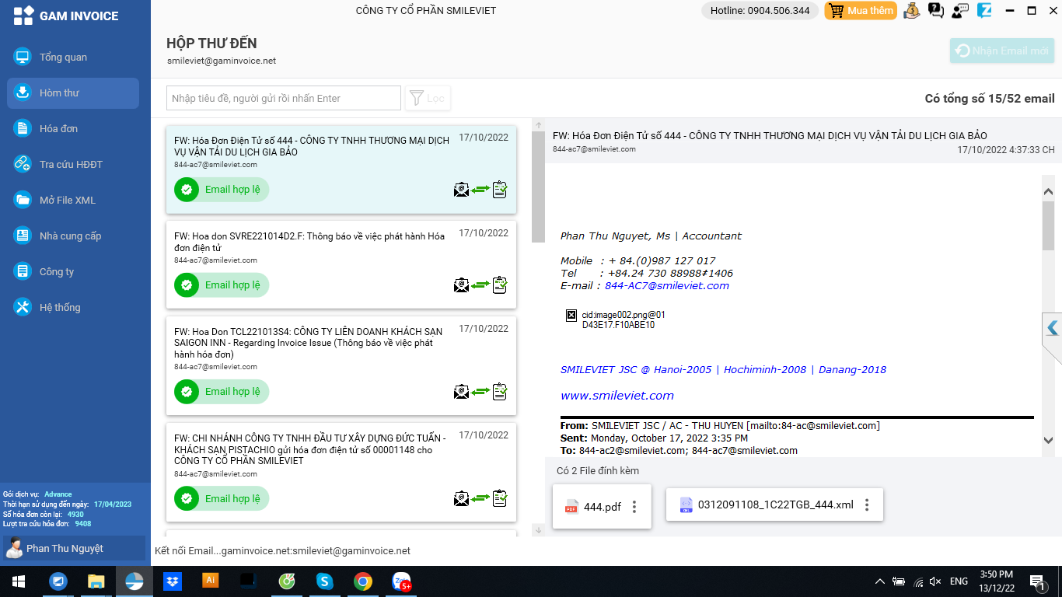Image resolution: width=1062 pixels, height=597 pixels.
Task: Click clipboard check icon on SVRE221014D2.F card
Action: tap(500, 285)
